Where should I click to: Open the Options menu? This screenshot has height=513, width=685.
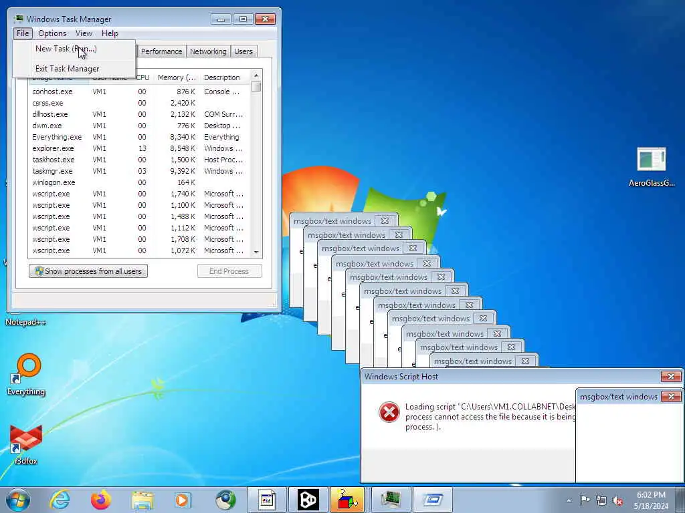click(x=52, y=33)
